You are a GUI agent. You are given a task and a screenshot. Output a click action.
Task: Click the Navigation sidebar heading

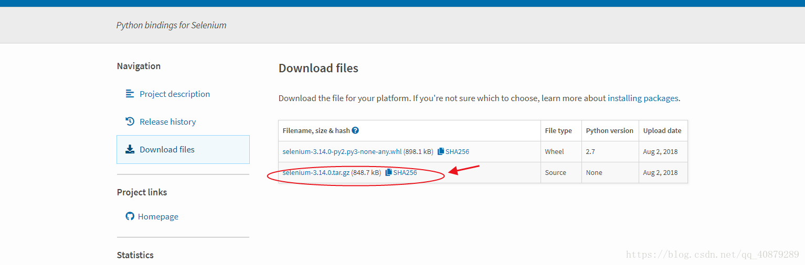pos(139,67)
